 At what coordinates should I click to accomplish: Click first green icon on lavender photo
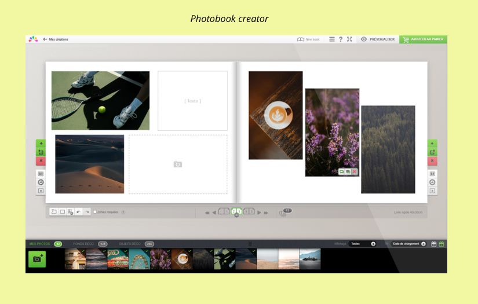click(342, 172)
